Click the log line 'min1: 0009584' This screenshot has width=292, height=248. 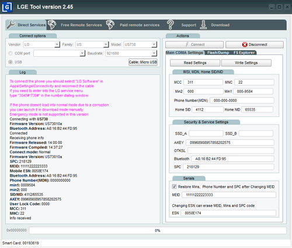[x=22, y=185]
